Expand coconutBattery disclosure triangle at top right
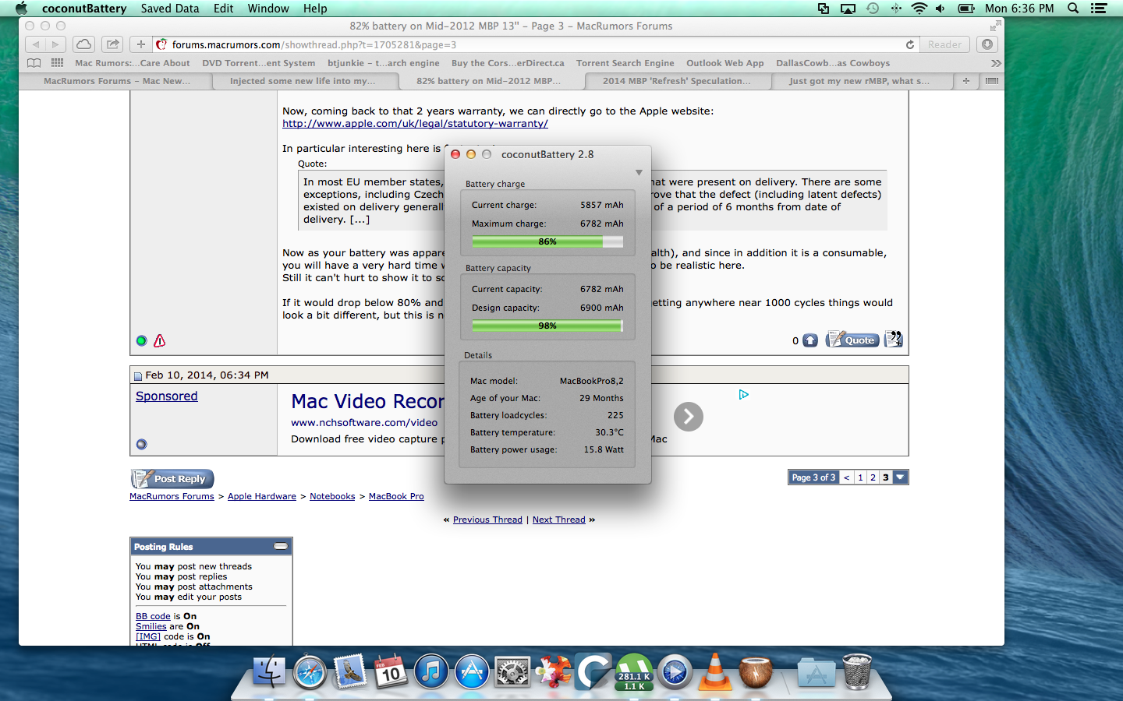The height and width of the screenshot is (701, 1123). [x=639, y=173]
